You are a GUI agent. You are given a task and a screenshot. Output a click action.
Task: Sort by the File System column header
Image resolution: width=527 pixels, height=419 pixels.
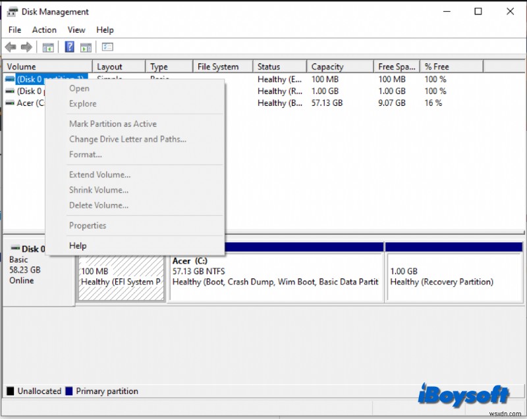[x=223, y=66]
